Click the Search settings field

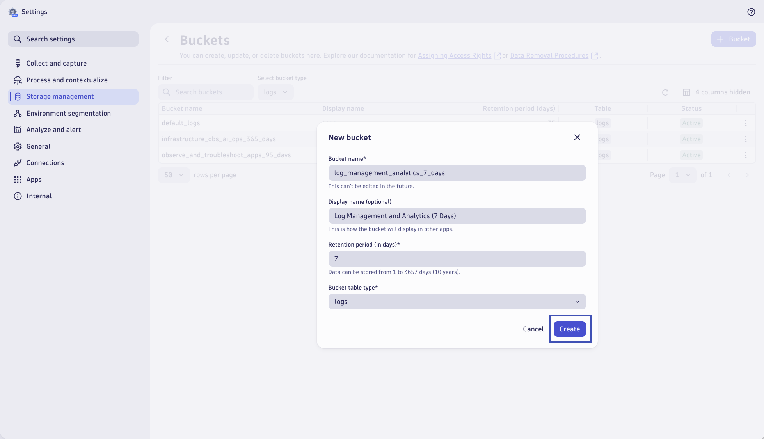point(73,39)
